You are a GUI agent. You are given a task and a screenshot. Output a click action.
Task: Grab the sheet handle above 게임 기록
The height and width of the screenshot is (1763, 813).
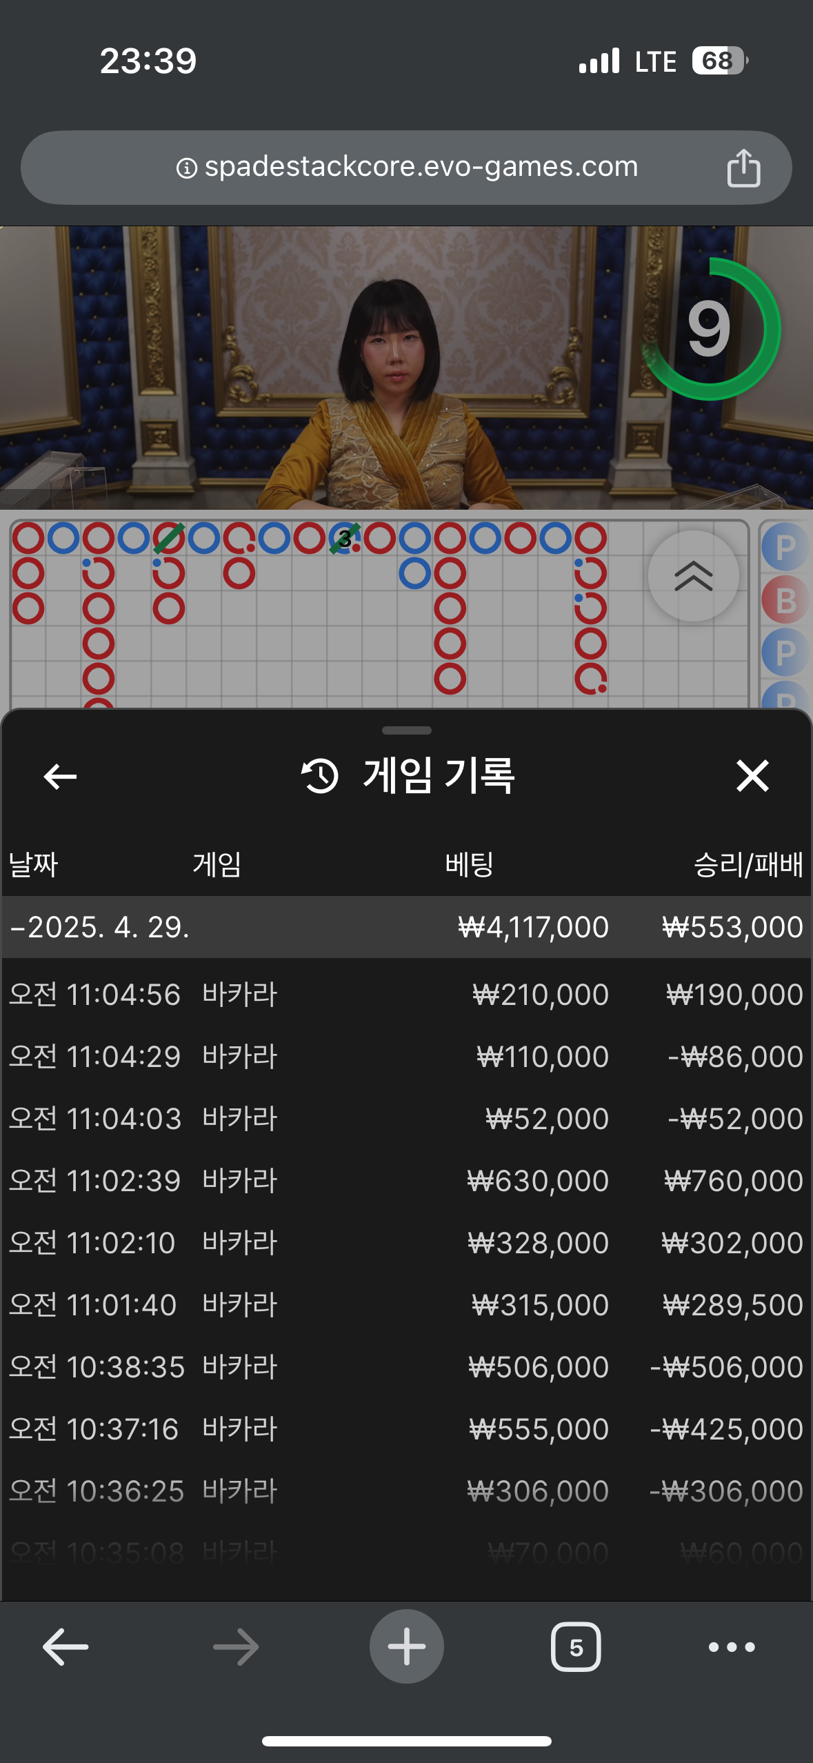pyautogui.click(x=407, y=730)
